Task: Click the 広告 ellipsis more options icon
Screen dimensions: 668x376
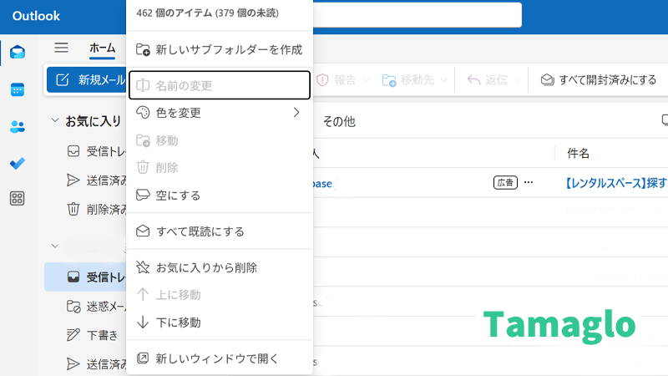Action: click(x=528, y=182)
